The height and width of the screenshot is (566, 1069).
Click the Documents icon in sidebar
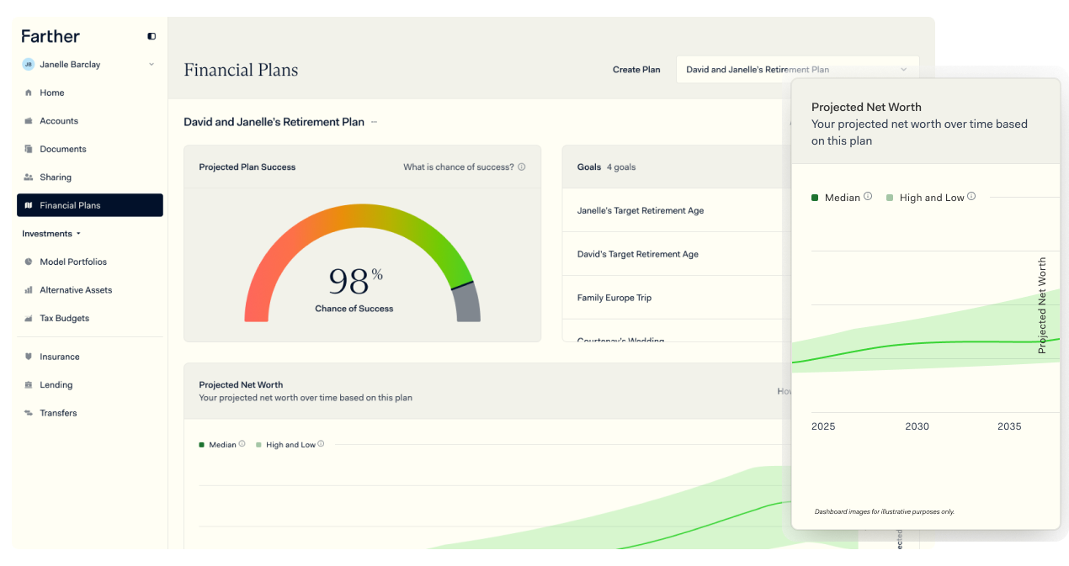tap(29, 149)
